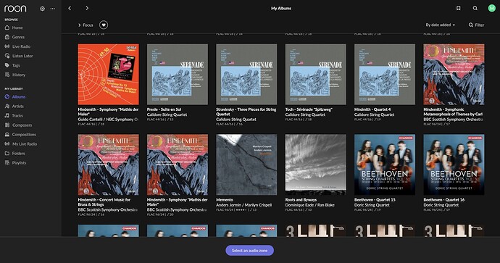Select the Listen Later label
Viewport: 500px width, 263px height.
[22, 56]
